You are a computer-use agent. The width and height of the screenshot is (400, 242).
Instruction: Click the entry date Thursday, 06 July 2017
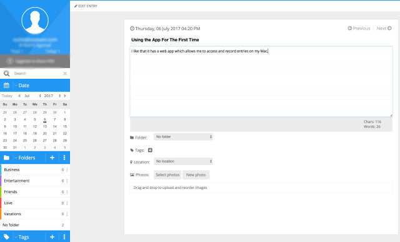[165, 28]
